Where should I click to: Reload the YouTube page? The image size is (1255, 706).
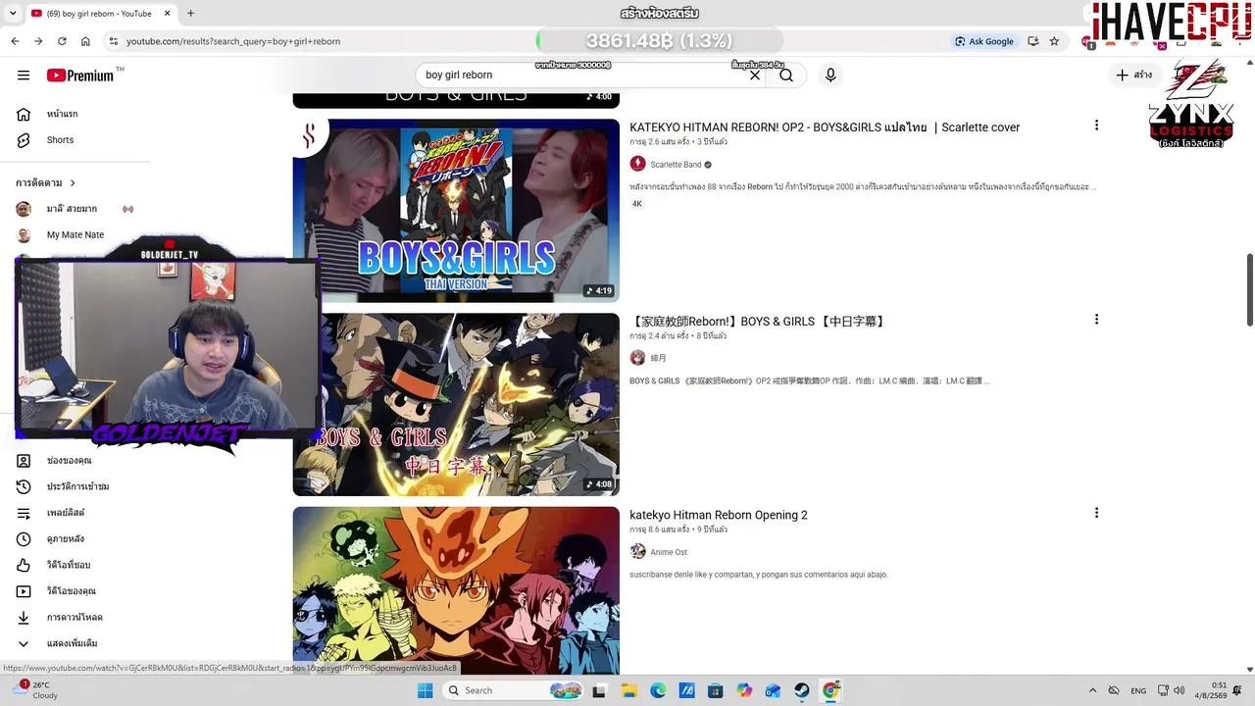point(62,41)
